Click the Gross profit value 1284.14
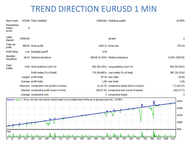Image resolution: width=188 pixels, height=141 pixels. (103, 46)
